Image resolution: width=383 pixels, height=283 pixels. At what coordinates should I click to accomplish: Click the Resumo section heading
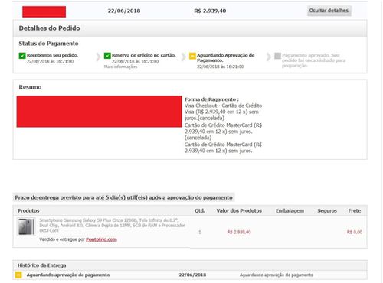point(30,87)
